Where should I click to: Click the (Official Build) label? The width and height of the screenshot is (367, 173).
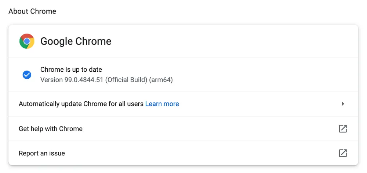126,80
